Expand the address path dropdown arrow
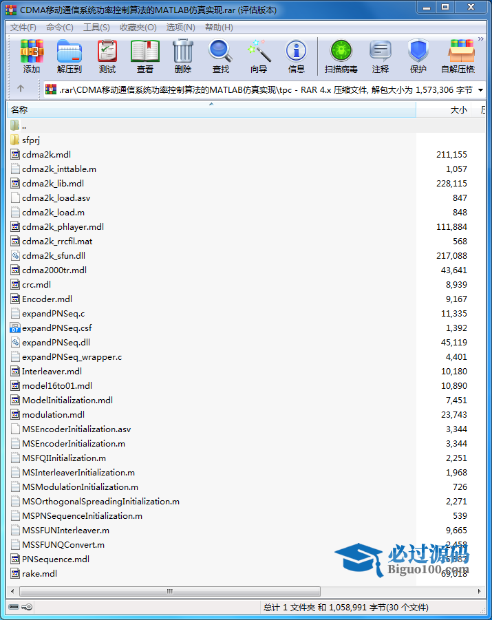The image size is (492, 620). (480, 90)
